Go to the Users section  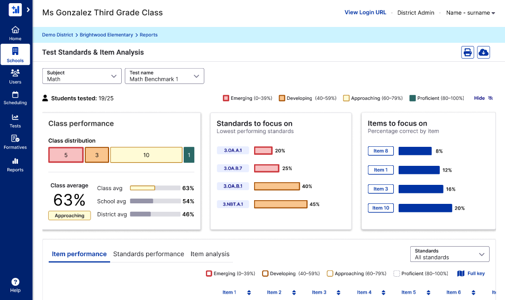coord(15,77)
